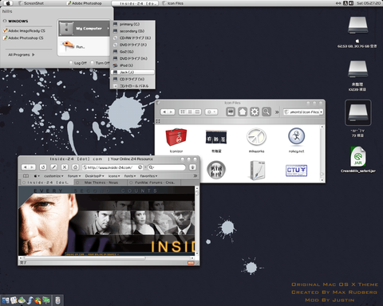Click the magnifier Search icon in Icon Files
The width and height of the screenshot is (383, 306).
pos(267,112)
